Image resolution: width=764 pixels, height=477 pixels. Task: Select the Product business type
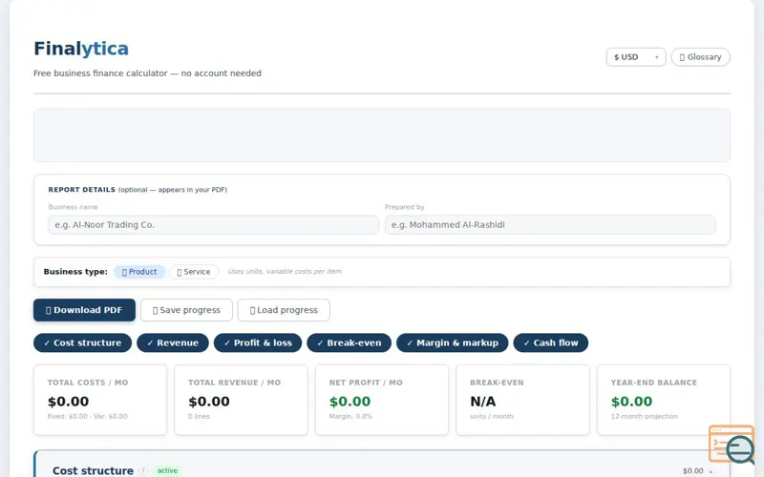point(139,272)
